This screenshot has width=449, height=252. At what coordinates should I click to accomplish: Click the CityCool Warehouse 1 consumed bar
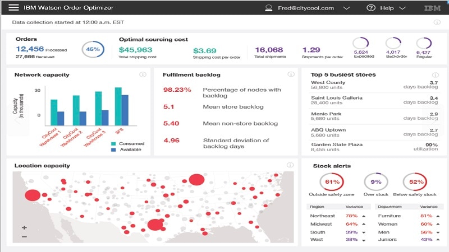click(54, 113)
